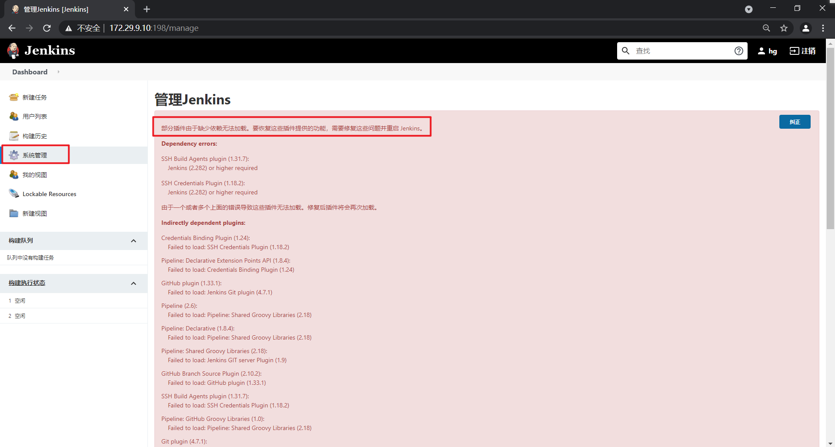Open 构建历史 build history notepad icon
Screen dimensions: 835x447
[x=14, y=136]
